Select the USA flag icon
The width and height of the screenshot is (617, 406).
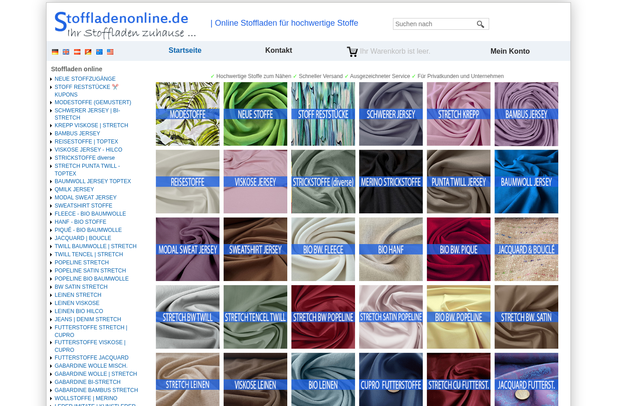[110, 52]
